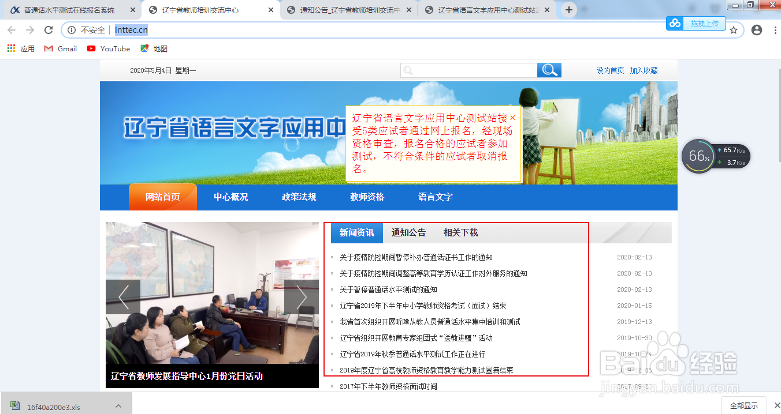Open 语言文字 navigation item

click(x=436, y=197)
